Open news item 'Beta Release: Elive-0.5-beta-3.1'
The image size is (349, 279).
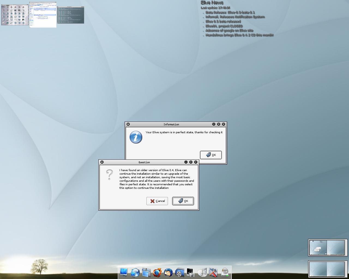pyautogui.click(x=230, y=12)
